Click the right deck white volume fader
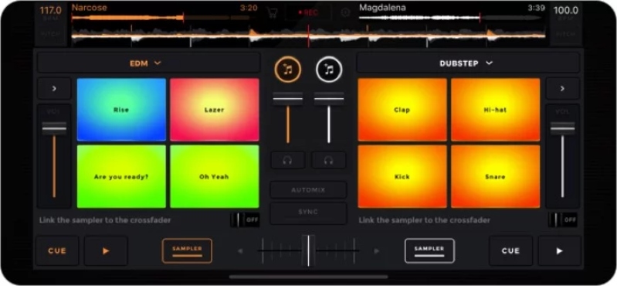This screenshot has height=286, width=617. click(329, 99)
